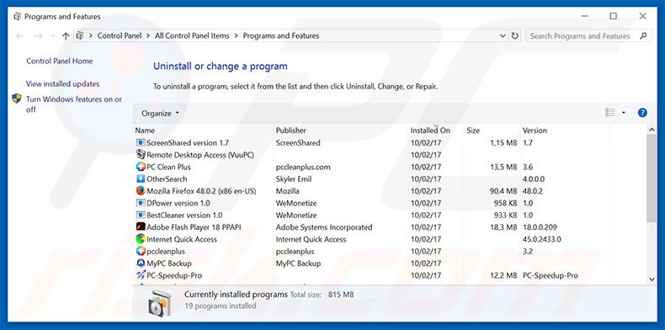Navigate to All Control Panel Items breadcrumb
Image resolution: width=665 pixels, height=330 pixels.
coord(192,36)
